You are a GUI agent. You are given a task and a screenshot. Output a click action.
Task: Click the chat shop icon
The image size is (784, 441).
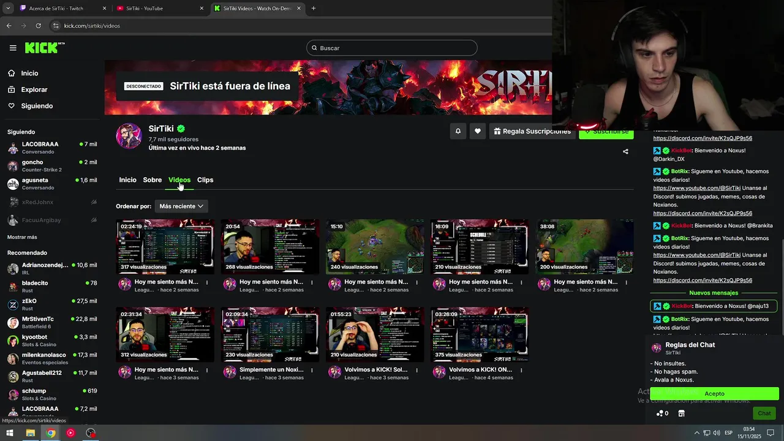pyautogui.click(x=681, y=413)
